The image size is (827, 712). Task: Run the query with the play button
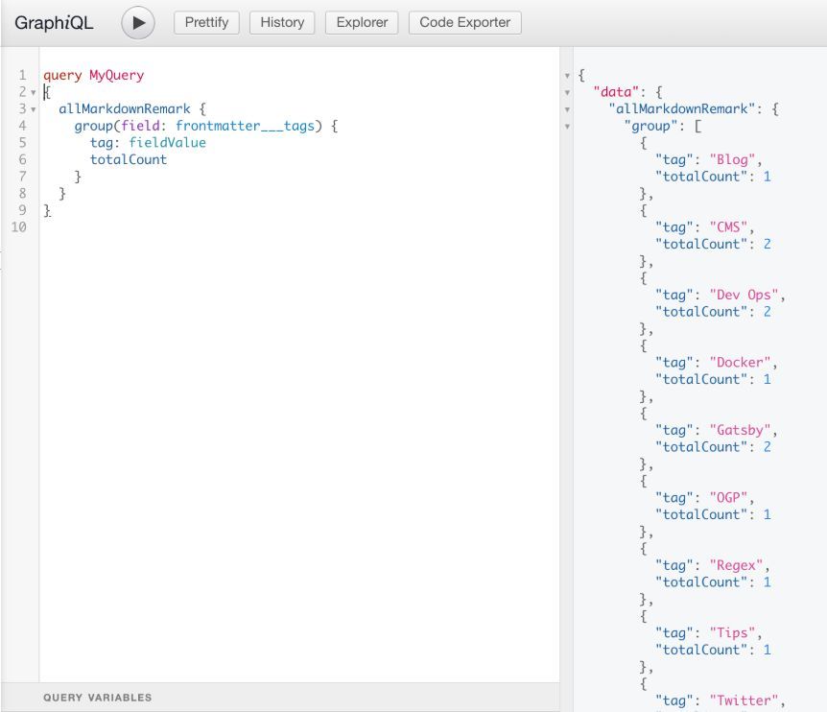point(137,23)
